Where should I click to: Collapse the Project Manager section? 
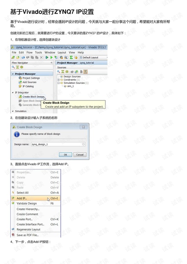(x=13, y=74)
